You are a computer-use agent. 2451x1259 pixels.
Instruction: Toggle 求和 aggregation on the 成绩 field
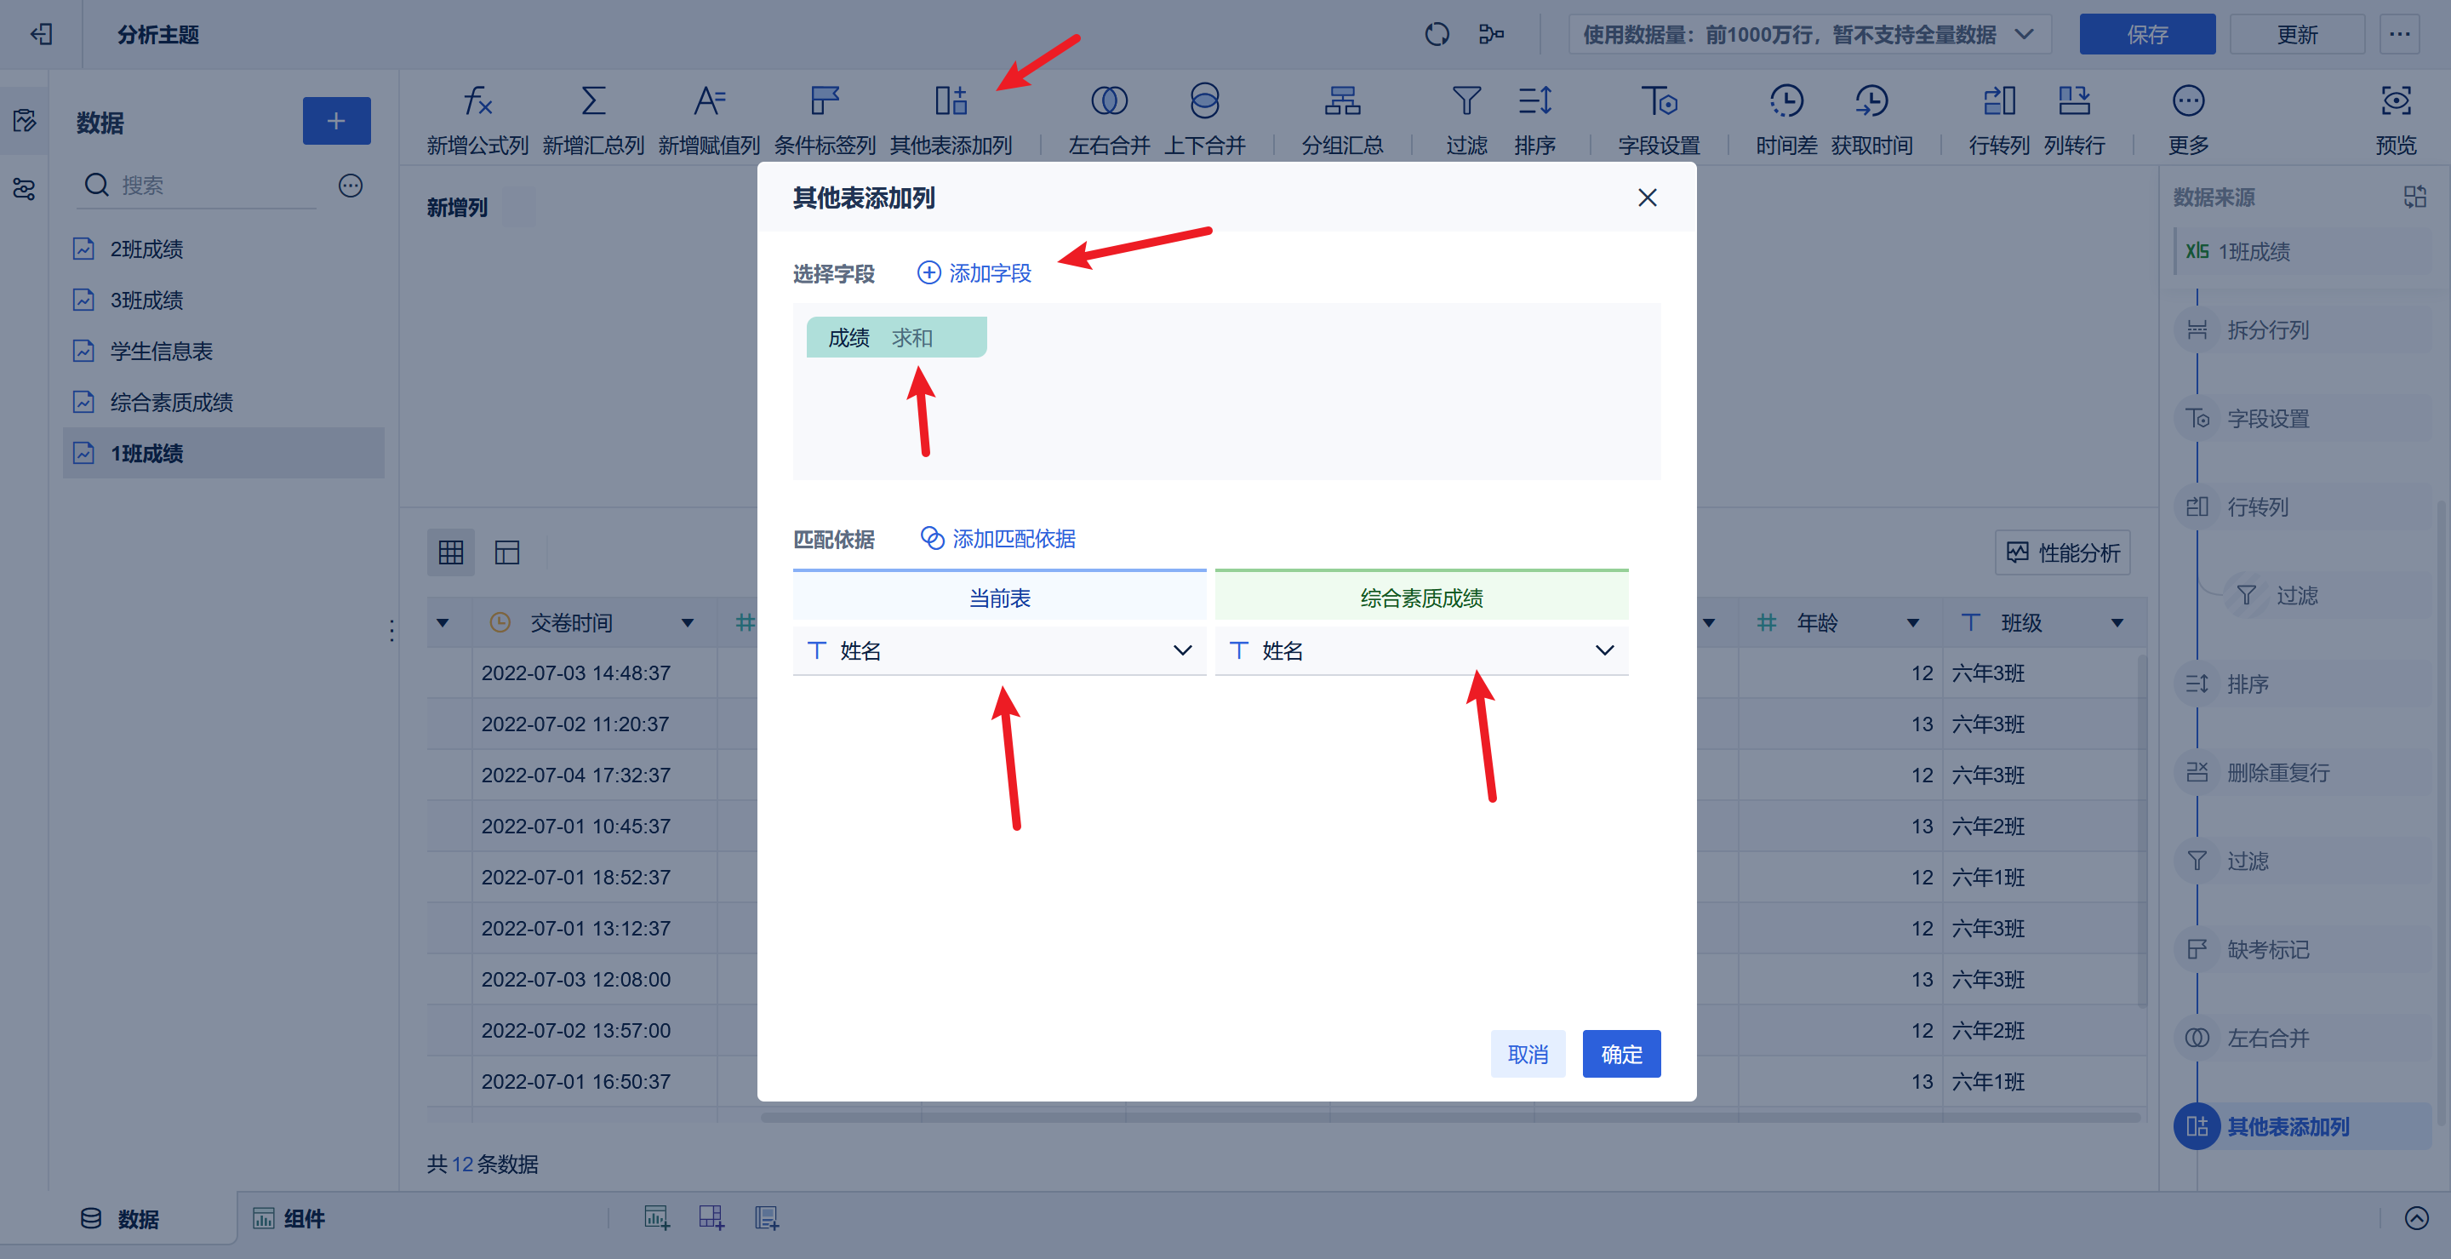pos(913,337)
